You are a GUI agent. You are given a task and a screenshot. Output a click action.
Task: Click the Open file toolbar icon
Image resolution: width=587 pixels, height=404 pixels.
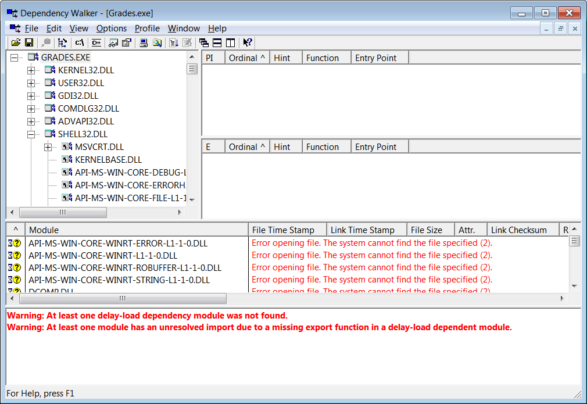(16, 42)
